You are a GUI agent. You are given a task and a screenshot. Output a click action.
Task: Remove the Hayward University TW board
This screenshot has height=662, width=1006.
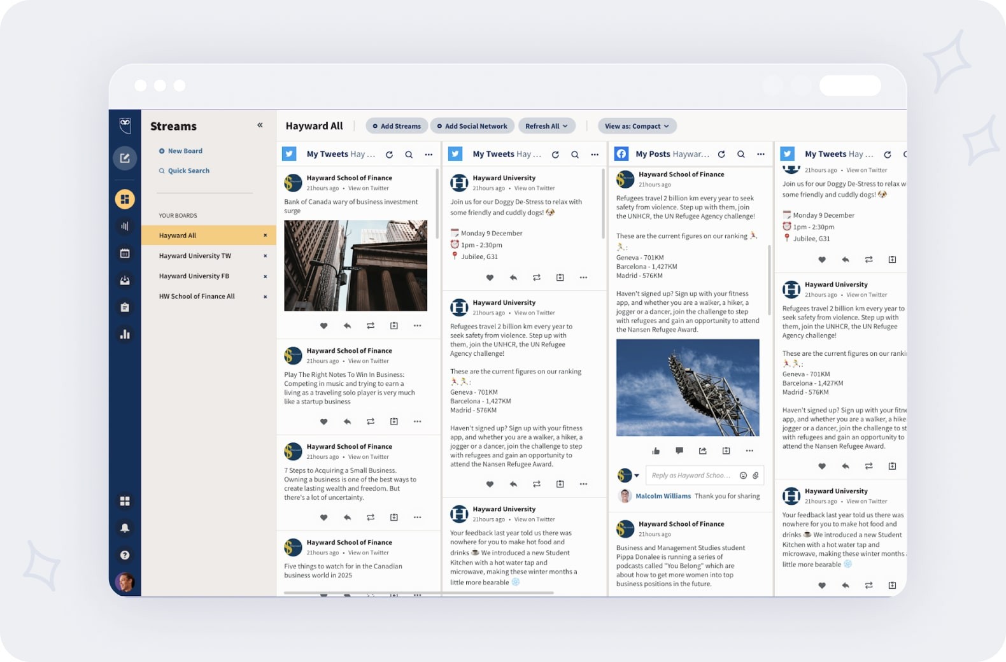click(x=266, y=256)
